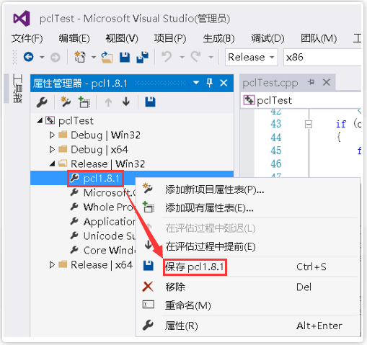Open the new project dropdown arrow

click(x=94, y=57)
